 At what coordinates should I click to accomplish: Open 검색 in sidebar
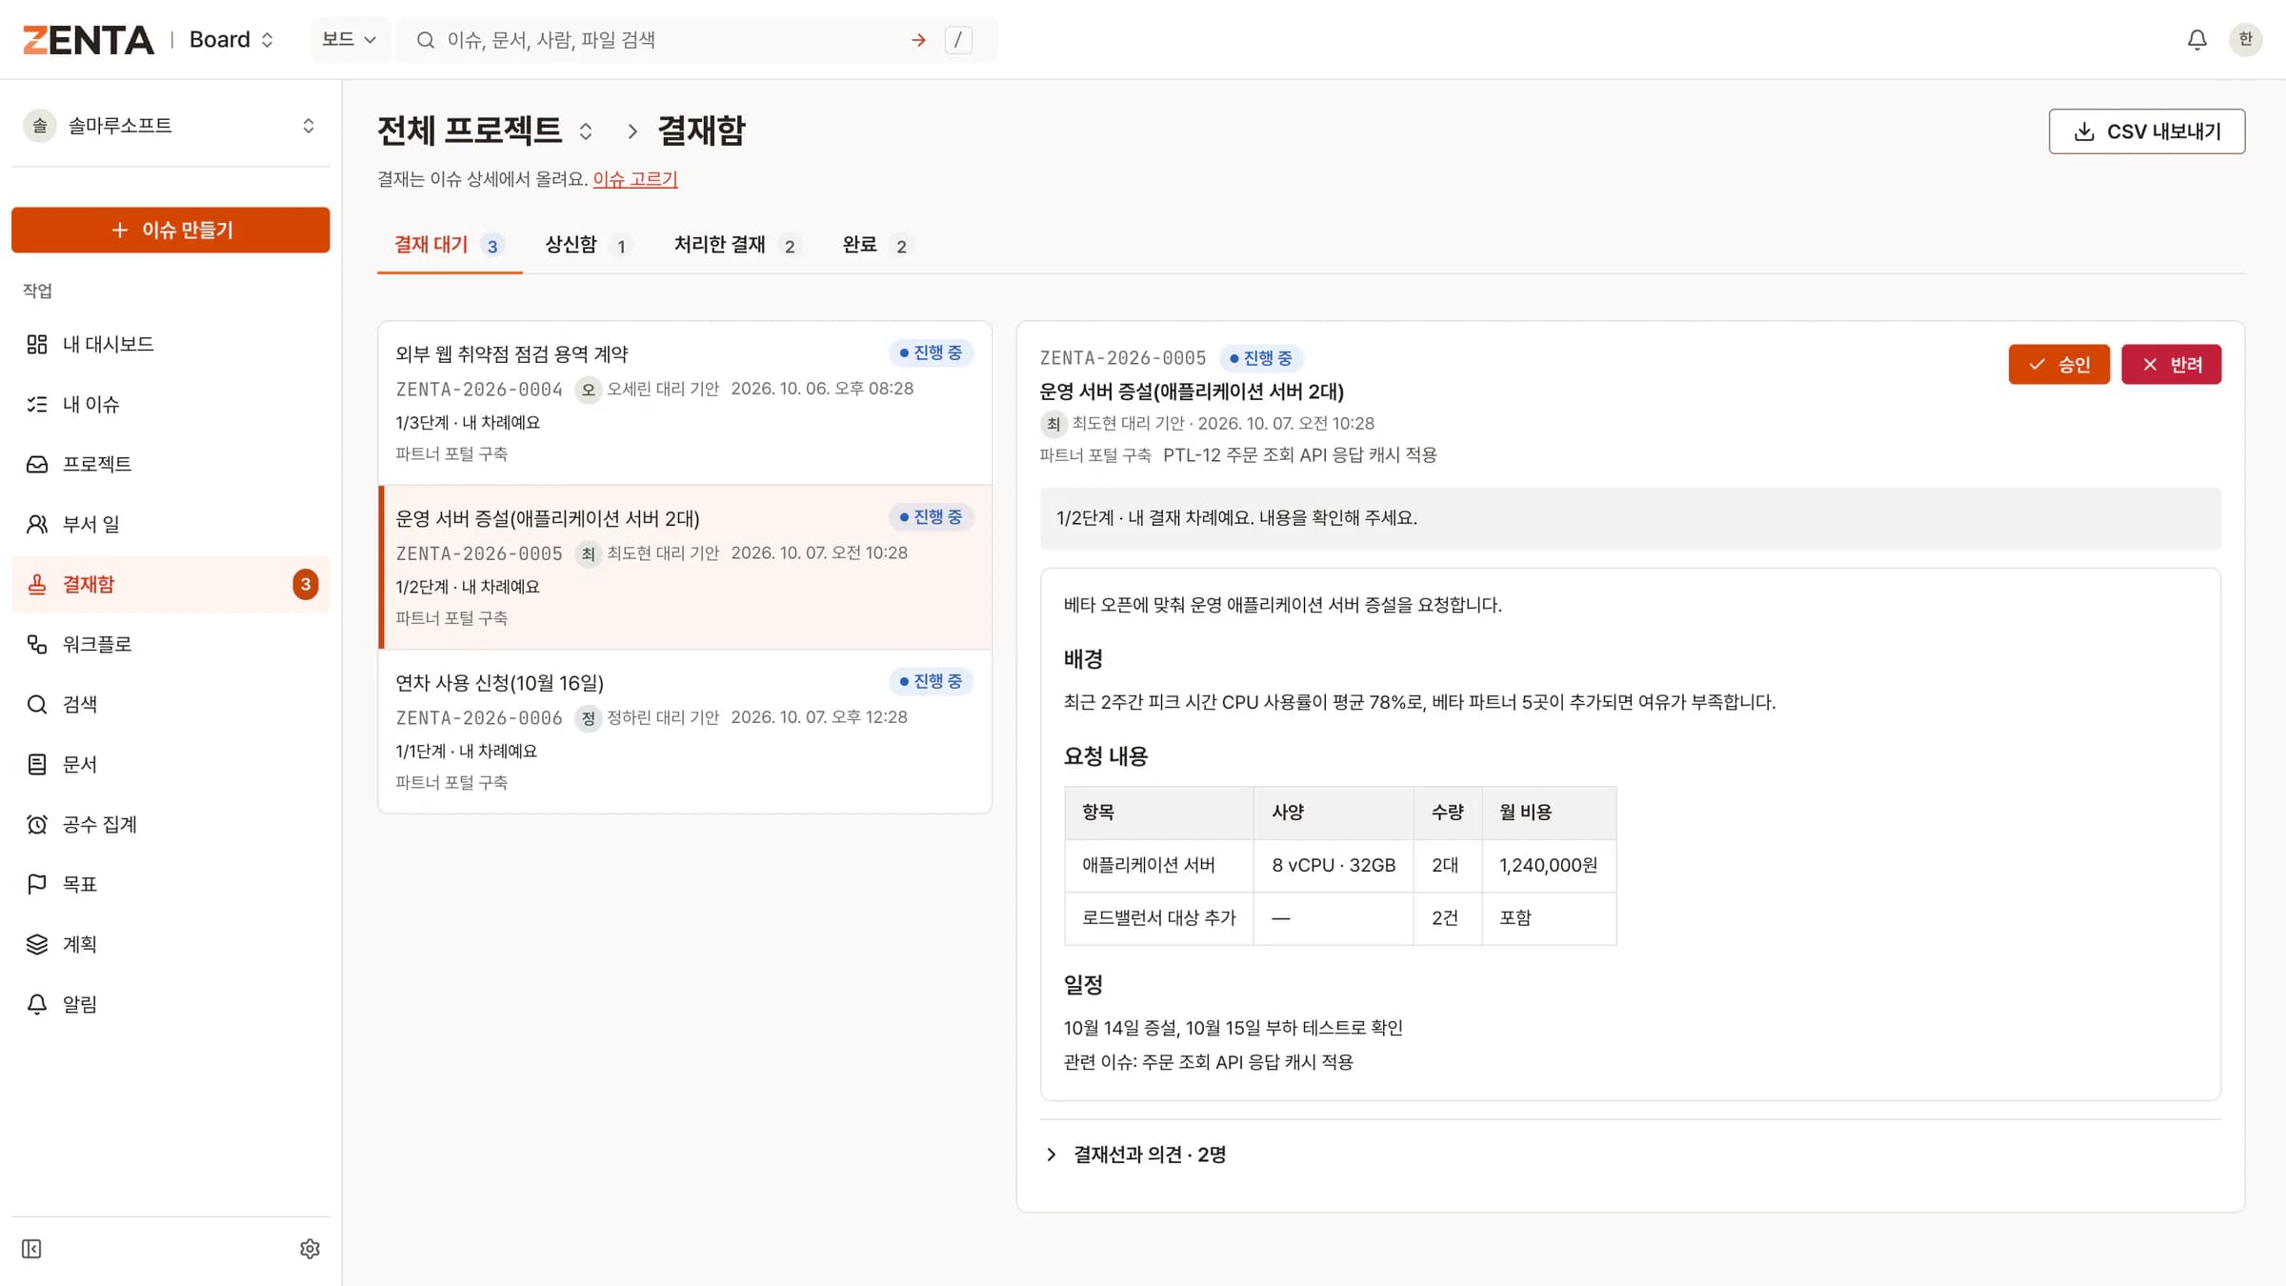tap(170, 704)
